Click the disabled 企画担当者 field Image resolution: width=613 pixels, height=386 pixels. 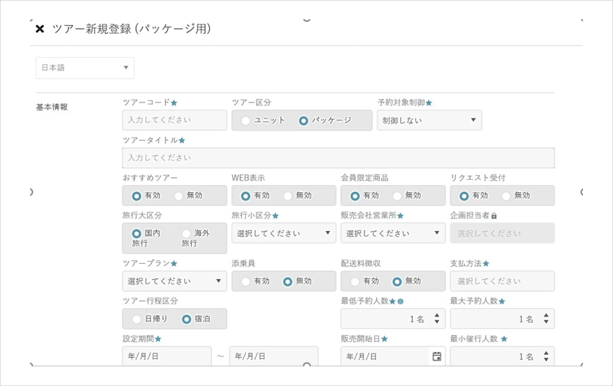click(x=502, y=233)
